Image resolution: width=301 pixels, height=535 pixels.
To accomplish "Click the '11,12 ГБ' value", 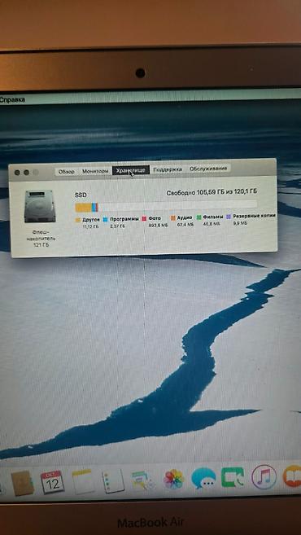I will pyautogui.click(x=90, y=226).
